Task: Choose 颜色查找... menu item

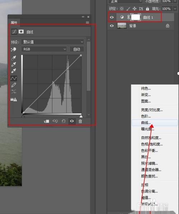Action: (155, 176)
